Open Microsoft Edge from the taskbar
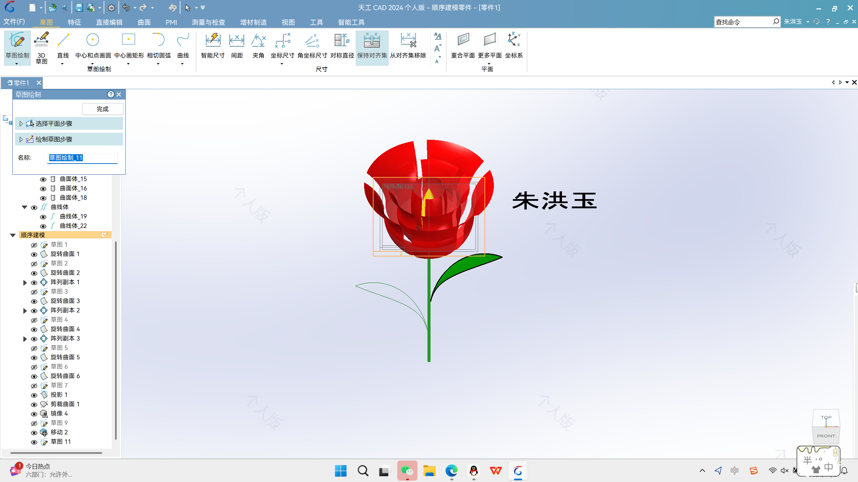This screenshot has width=858, height=482. [x=451, y=471]
